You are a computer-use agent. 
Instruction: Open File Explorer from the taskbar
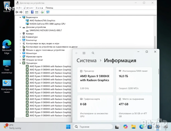point(133,127)
